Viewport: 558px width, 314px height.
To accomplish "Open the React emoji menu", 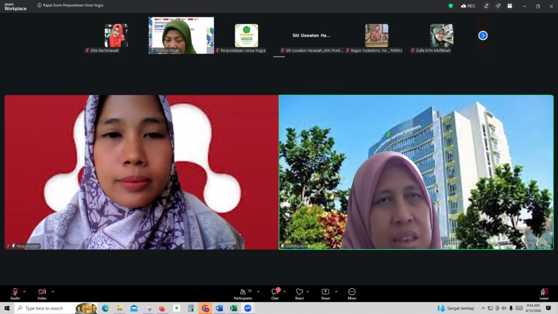I will (x=299, y=293).
